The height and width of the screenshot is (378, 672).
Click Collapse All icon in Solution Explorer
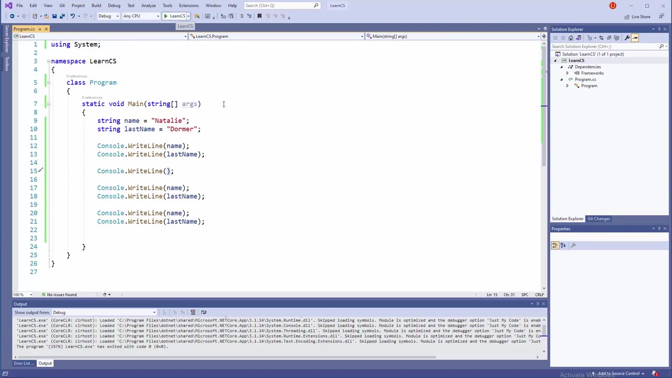609,38
